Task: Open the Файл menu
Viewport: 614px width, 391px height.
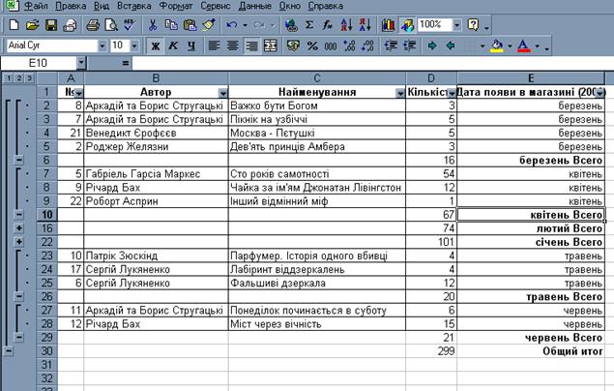Action: tap(36, 6)
